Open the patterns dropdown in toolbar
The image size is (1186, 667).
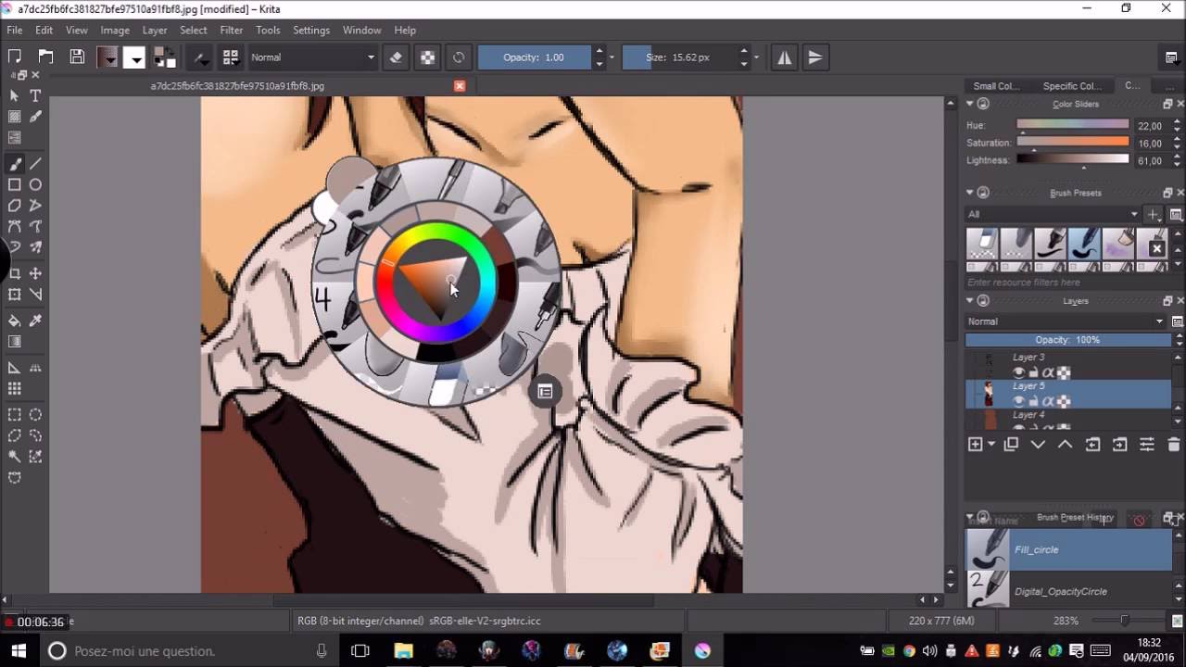coord(135,57)
